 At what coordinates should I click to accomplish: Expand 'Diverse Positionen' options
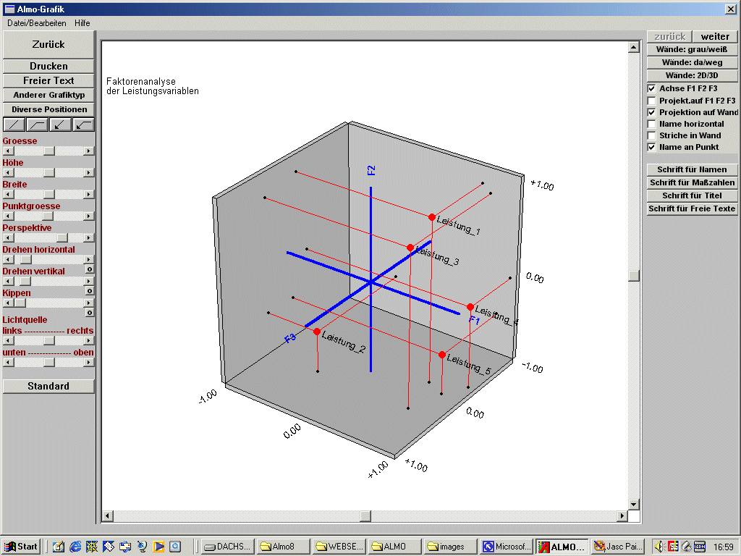[x=48, y=109]
